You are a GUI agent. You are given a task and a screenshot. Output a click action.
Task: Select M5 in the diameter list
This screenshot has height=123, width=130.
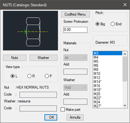click(108, 61)
